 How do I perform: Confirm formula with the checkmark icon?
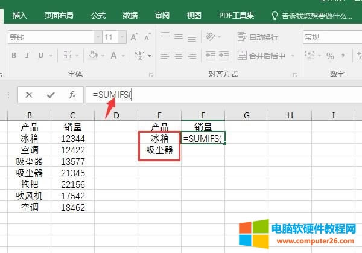pyautogui.click(x=51, y=95)
